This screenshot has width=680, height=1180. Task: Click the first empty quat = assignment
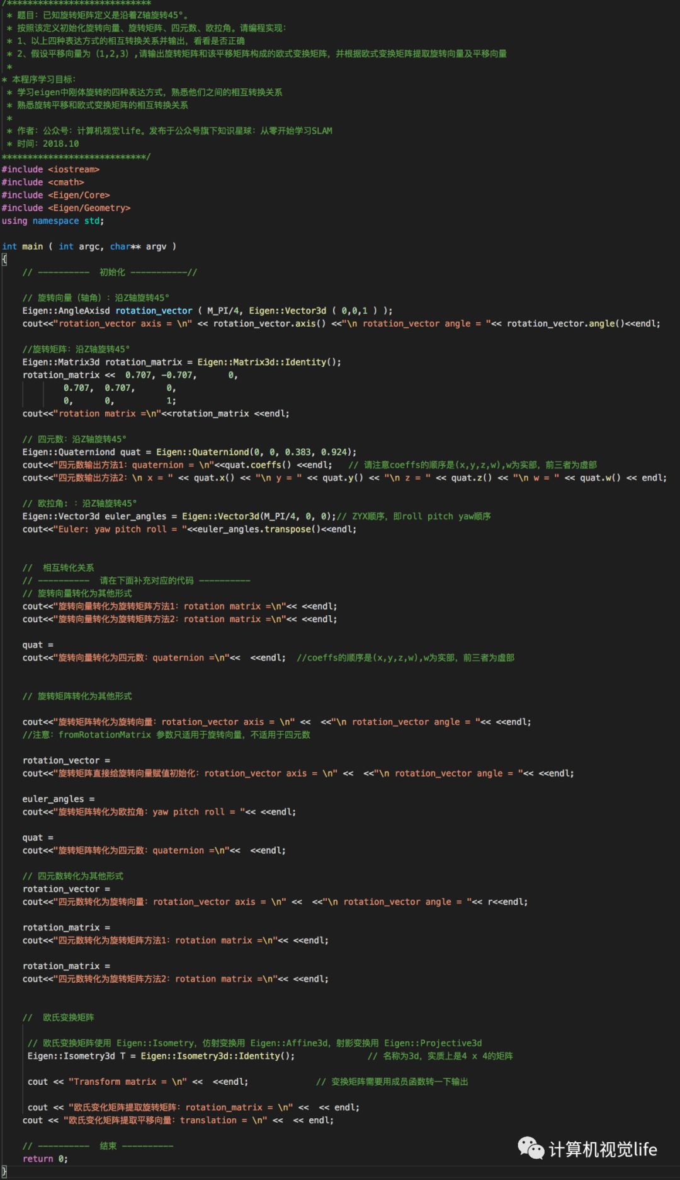(38, 645)
